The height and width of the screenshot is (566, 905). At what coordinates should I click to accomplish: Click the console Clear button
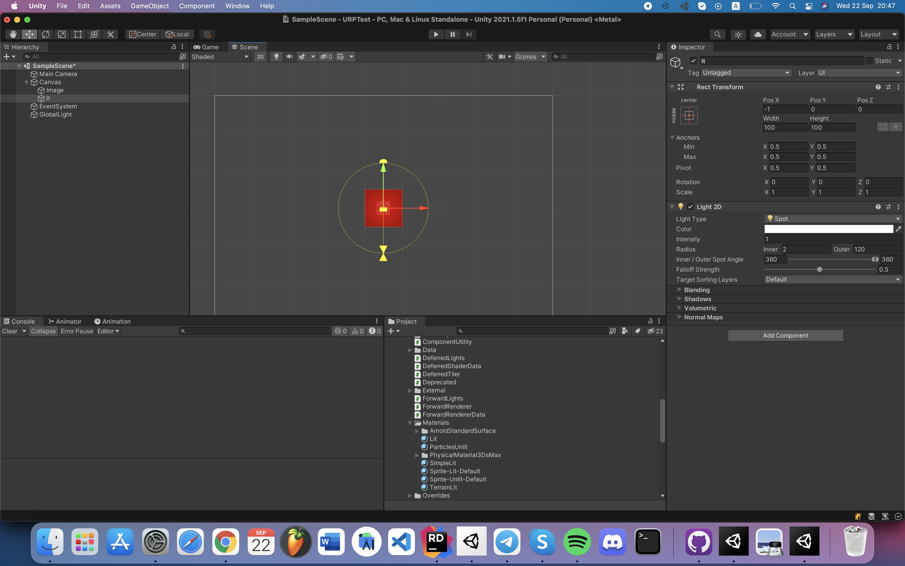coord(10,331)
